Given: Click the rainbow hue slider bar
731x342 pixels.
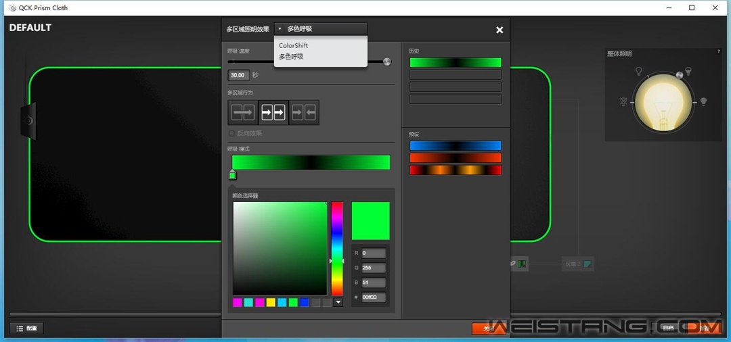Looking at the screenshot, I should pos(337,249).
